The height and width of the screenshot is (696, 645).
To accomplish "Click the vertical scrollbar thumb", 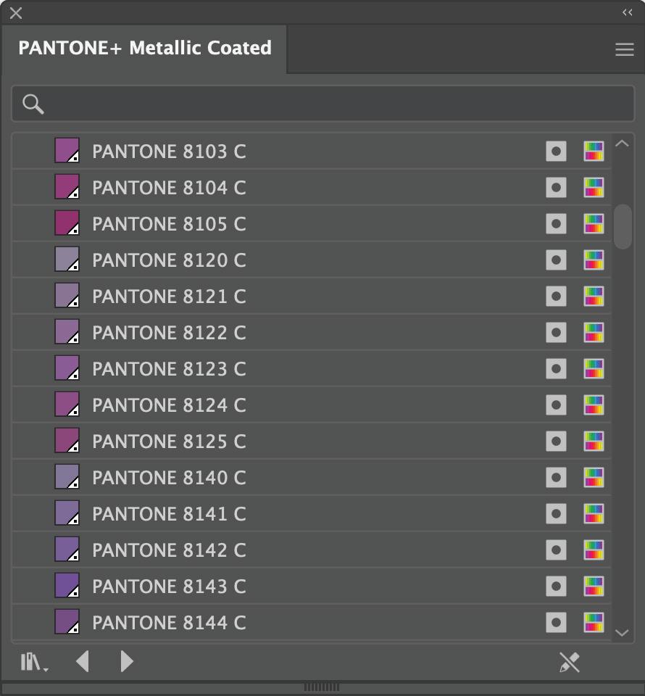I will [623, 226].
